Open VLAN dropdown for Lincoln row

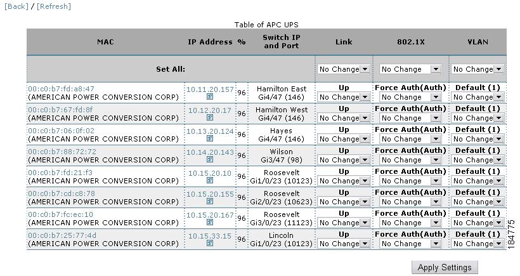478,244
